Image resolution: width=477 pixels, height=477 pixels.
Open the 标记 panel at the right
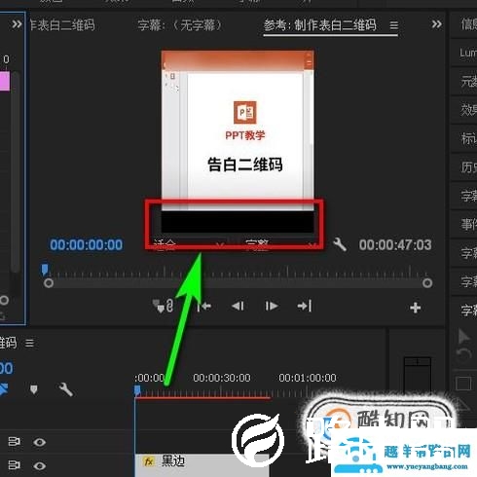[x=468, y=138]
